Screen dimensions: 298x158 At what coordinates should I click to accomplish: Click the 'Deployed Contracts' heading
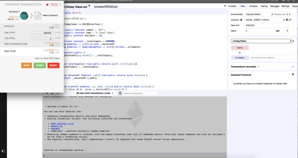tap(241, 75)
